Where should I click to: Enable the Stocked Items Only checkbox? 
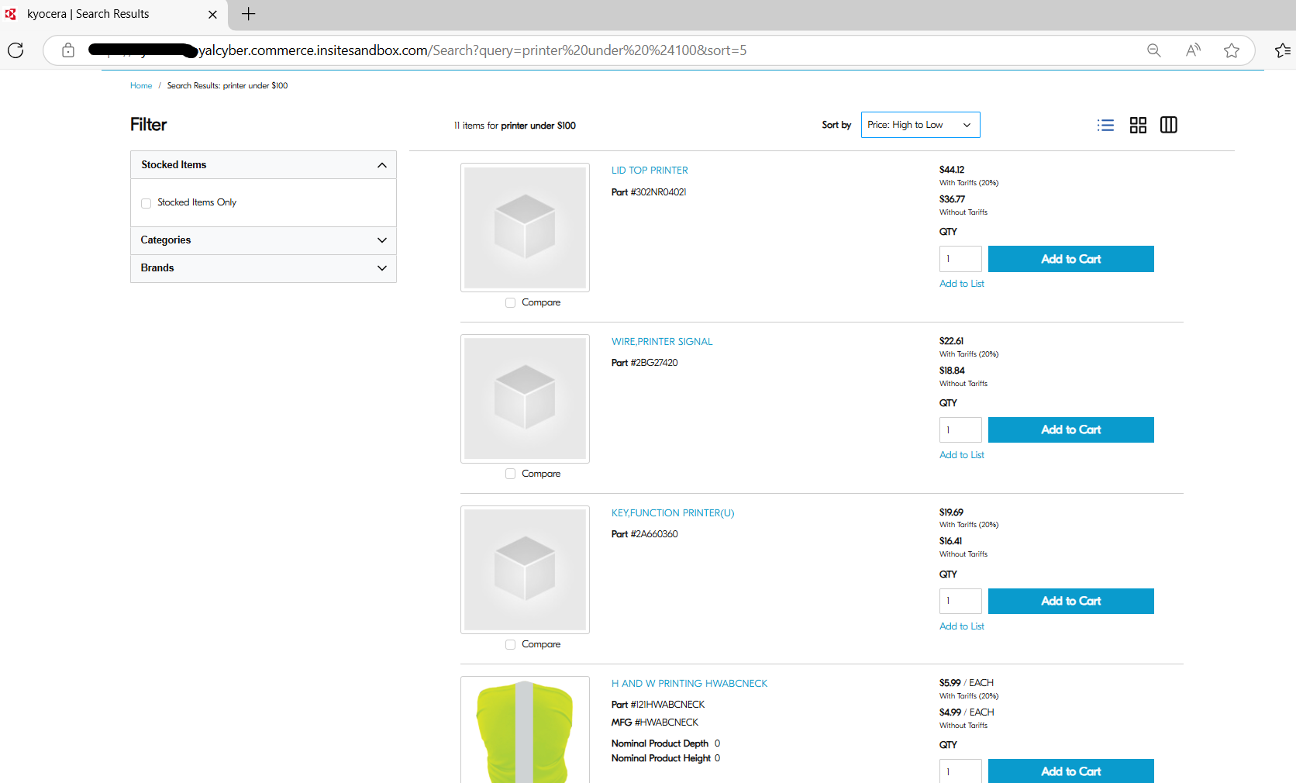point(146,203)
